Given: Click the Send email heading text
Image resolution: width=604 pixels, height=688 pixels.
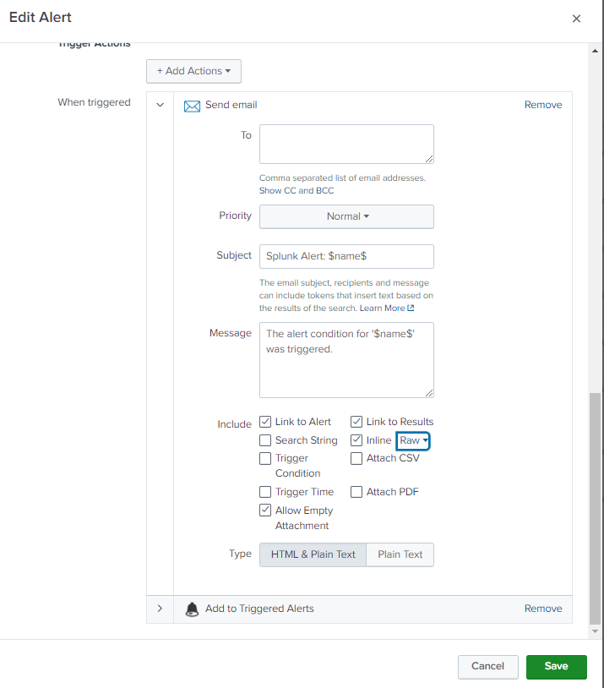Looking at the screenshot, I should click(231, 105).
